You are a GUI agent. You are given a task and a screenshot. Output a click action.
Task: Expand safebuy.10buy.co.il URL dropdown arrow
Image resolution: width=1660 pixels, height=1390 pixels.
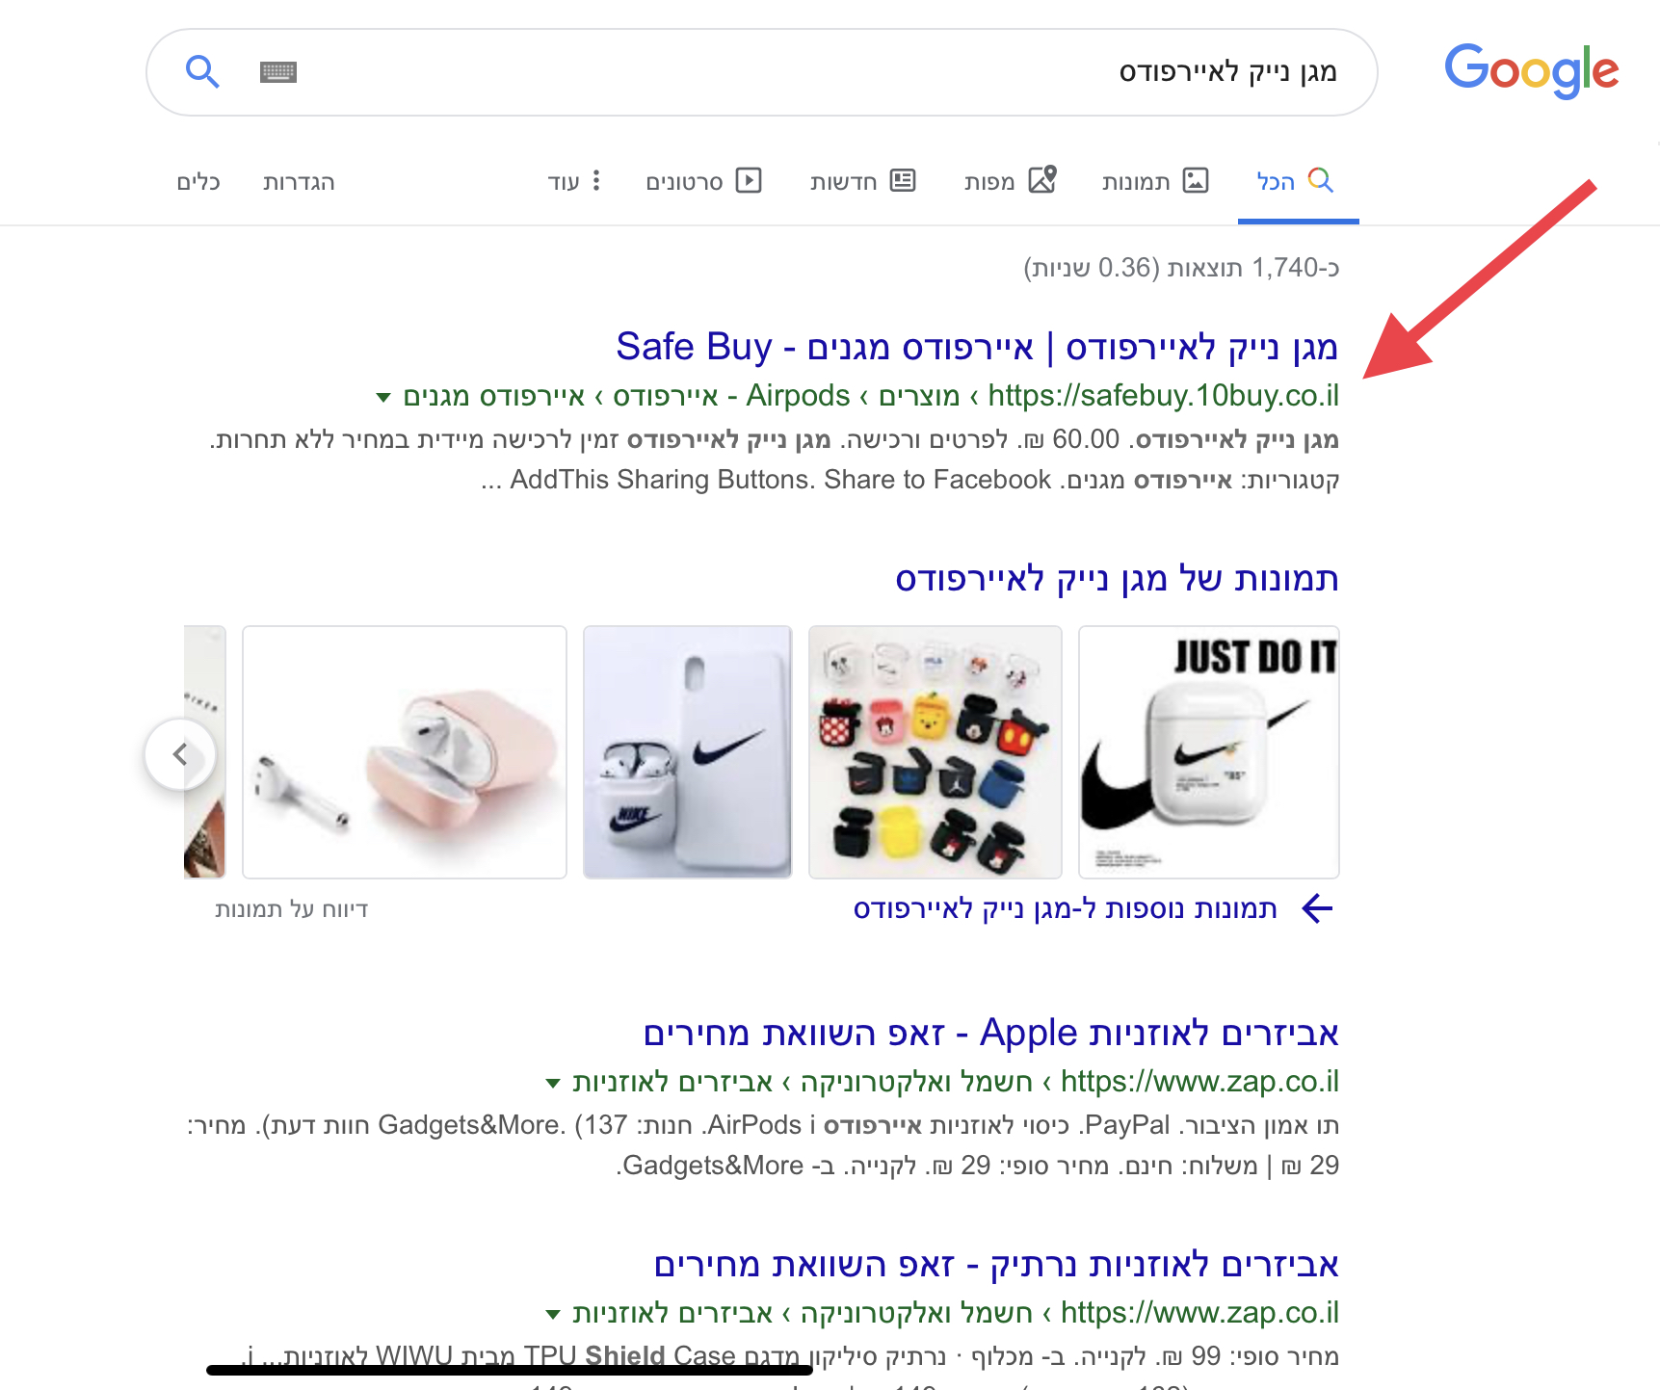383,397
